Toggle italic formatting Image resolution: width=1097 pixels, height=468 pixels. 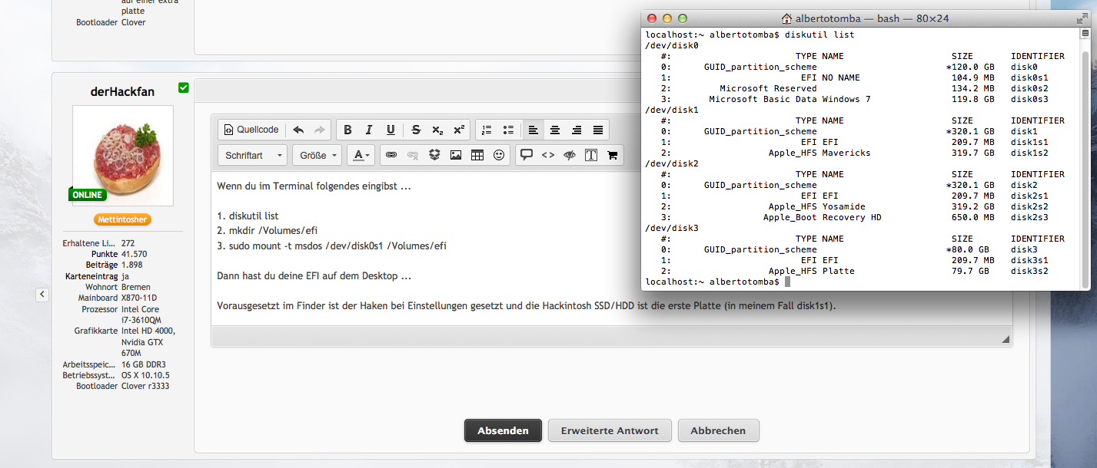[369, 130]
